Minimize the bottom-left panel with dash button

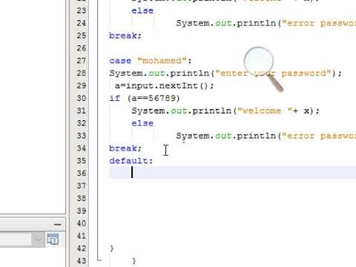coord(58,225)
